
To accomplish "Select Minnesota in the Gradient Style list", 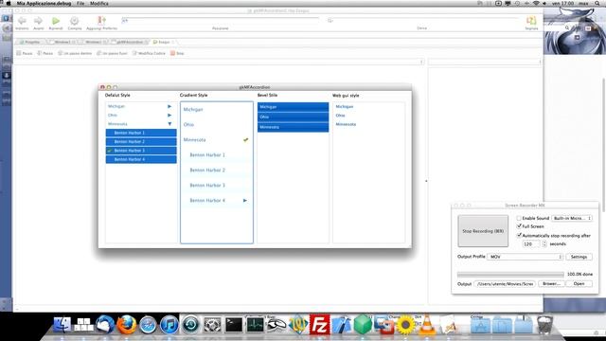I will (217, 139).
